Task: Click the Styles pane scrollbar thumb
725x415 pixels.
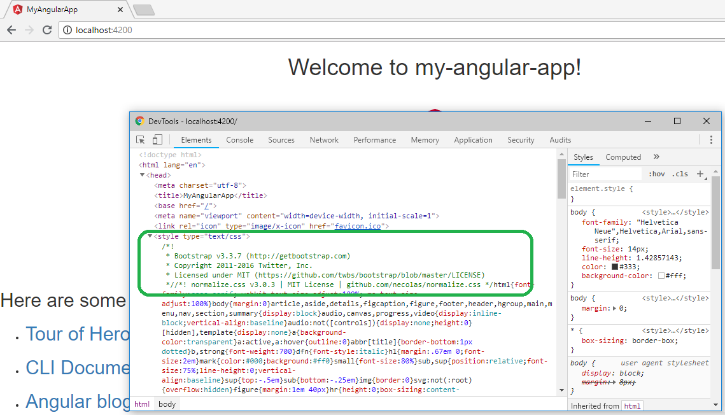Action: (x=715, y=222)
